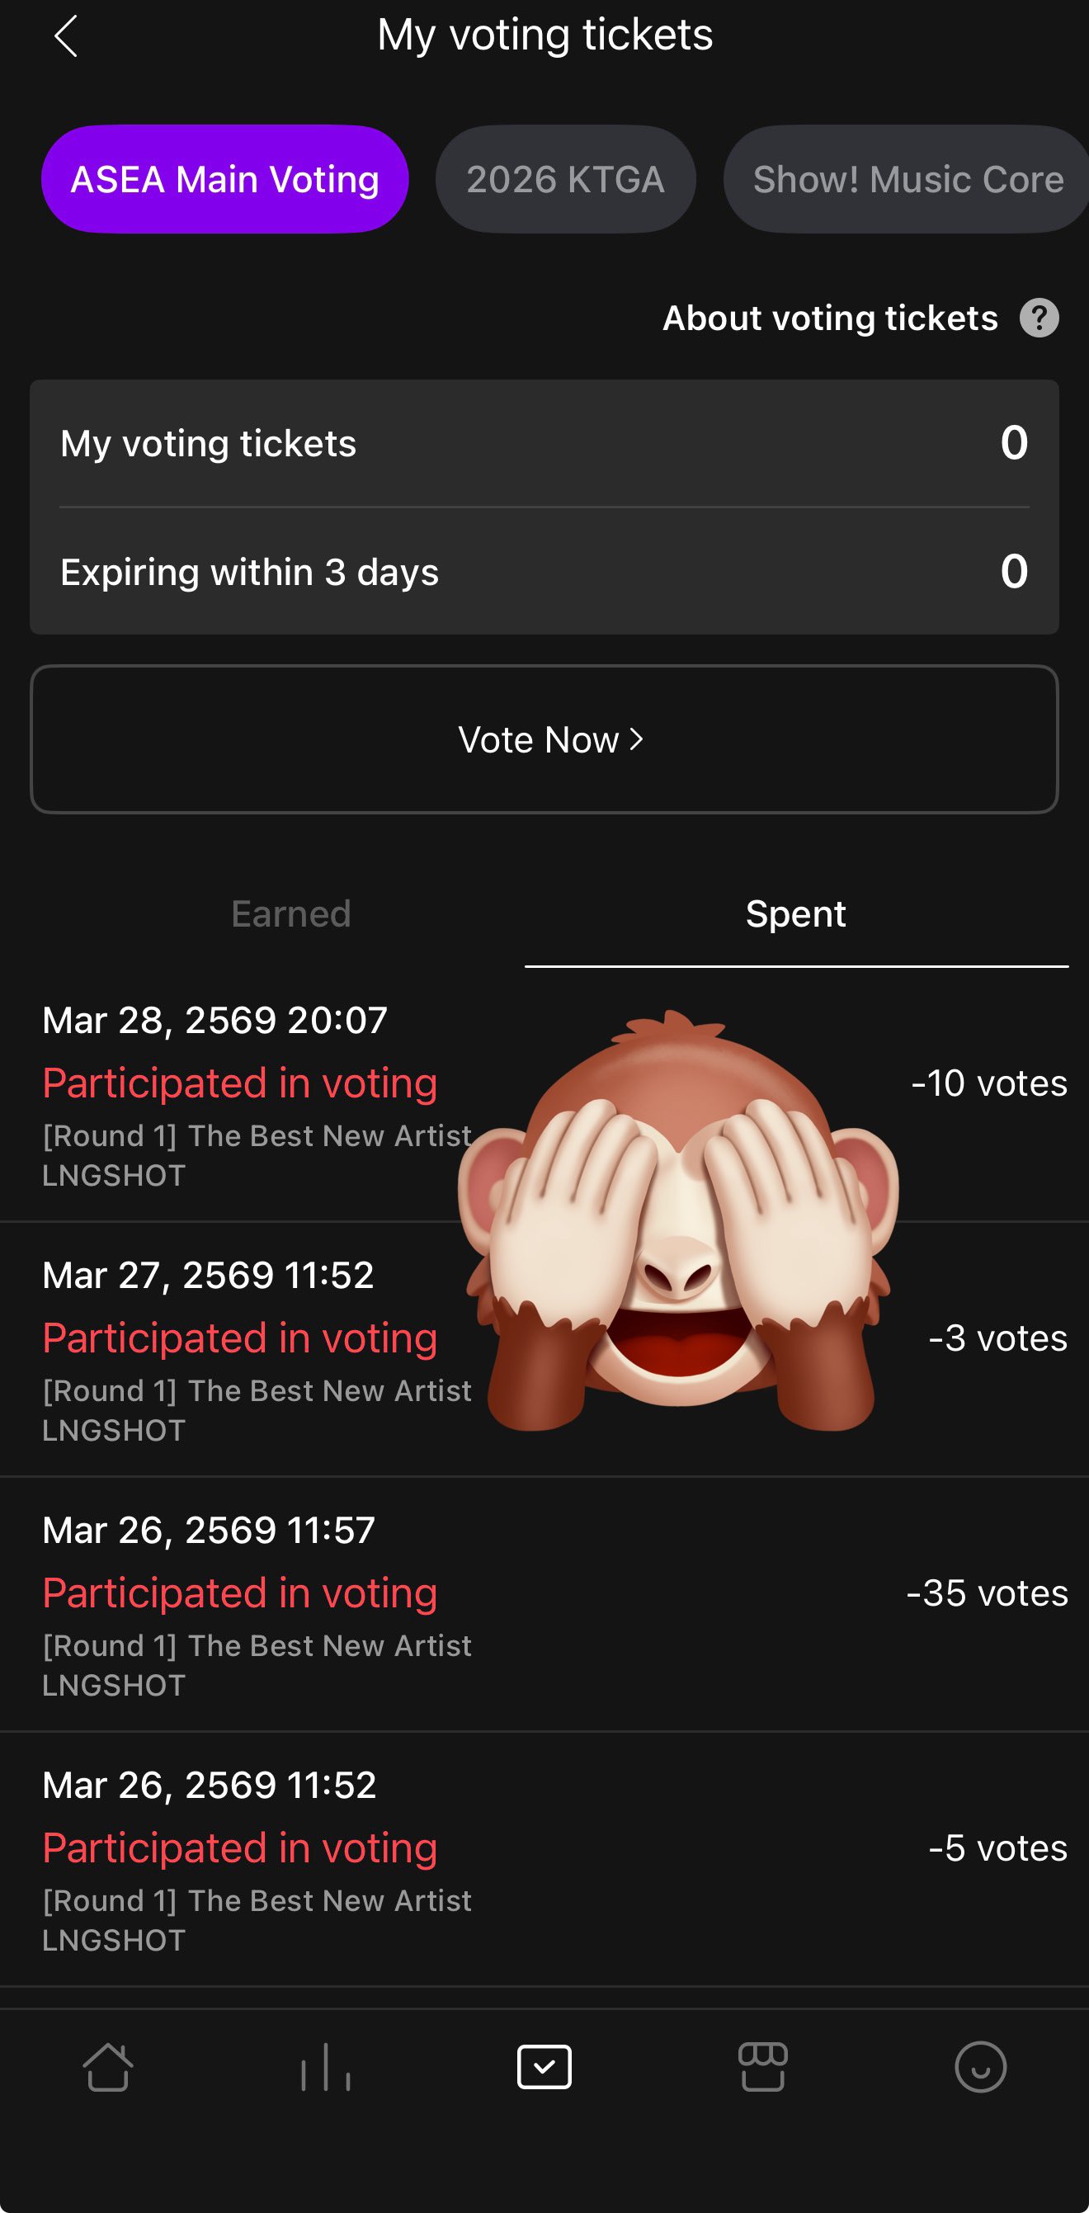Open the Mar 28 20:07 voting entry
The width and height of the screenshot is (1089, 2213).
pos(257,1095)
